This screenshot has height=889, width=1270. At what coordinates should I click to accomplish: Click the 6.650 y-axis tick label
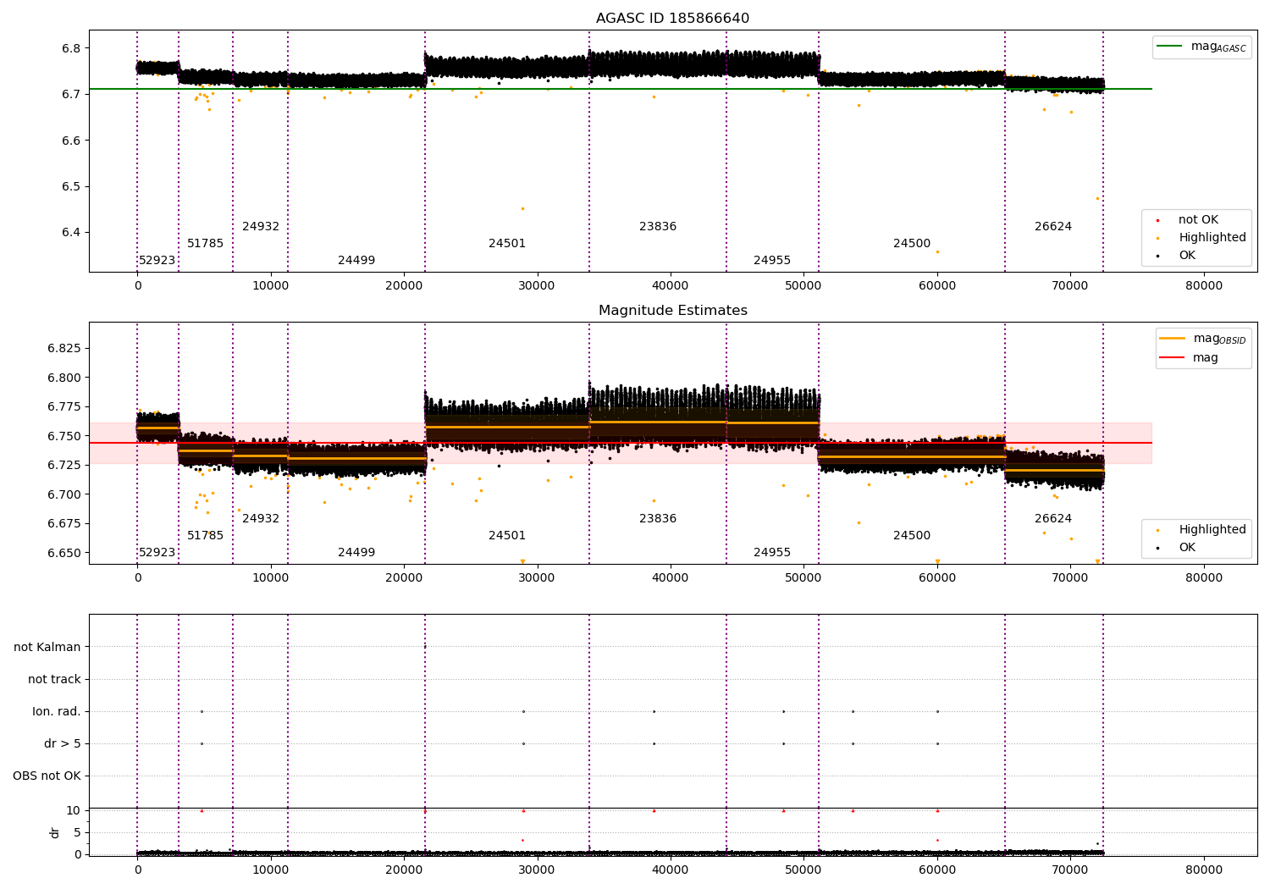[x=63, y=553]
